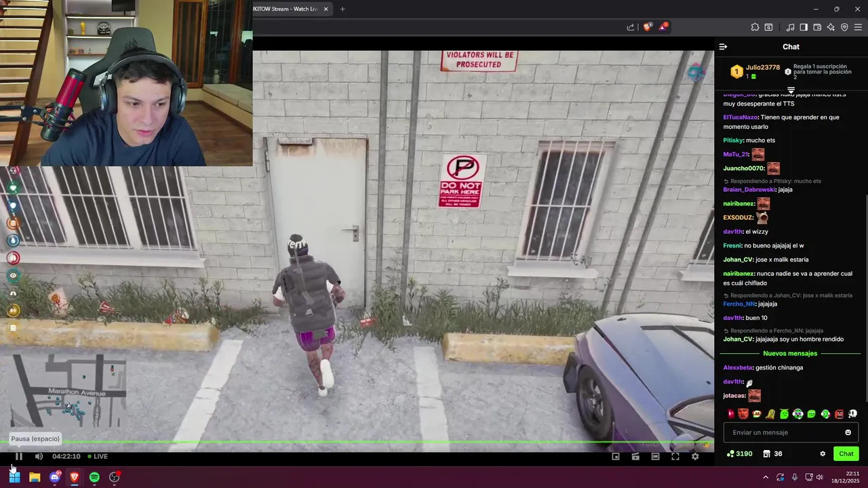Viewport: 868px width, 488px height.
Task: Open the Windows Start menu
Action: click(x=14, y=477)
